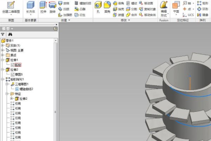Select the Revolve (旋转) tool

pos(52,7)
